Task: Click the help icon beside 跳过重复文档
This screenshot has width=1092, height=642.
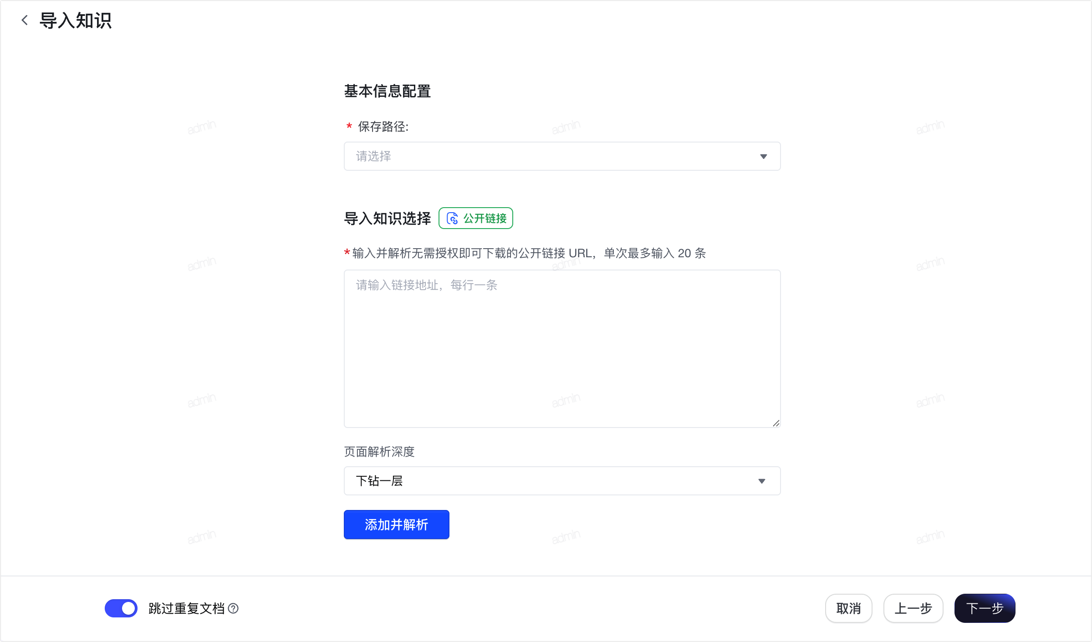Action: tap(233, 608)
